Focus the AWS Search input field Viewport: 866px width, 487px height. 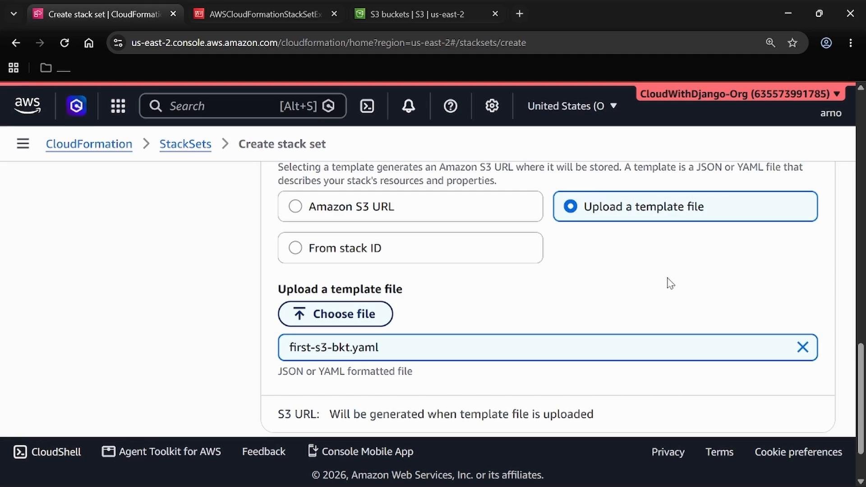(x=243, y=106)
